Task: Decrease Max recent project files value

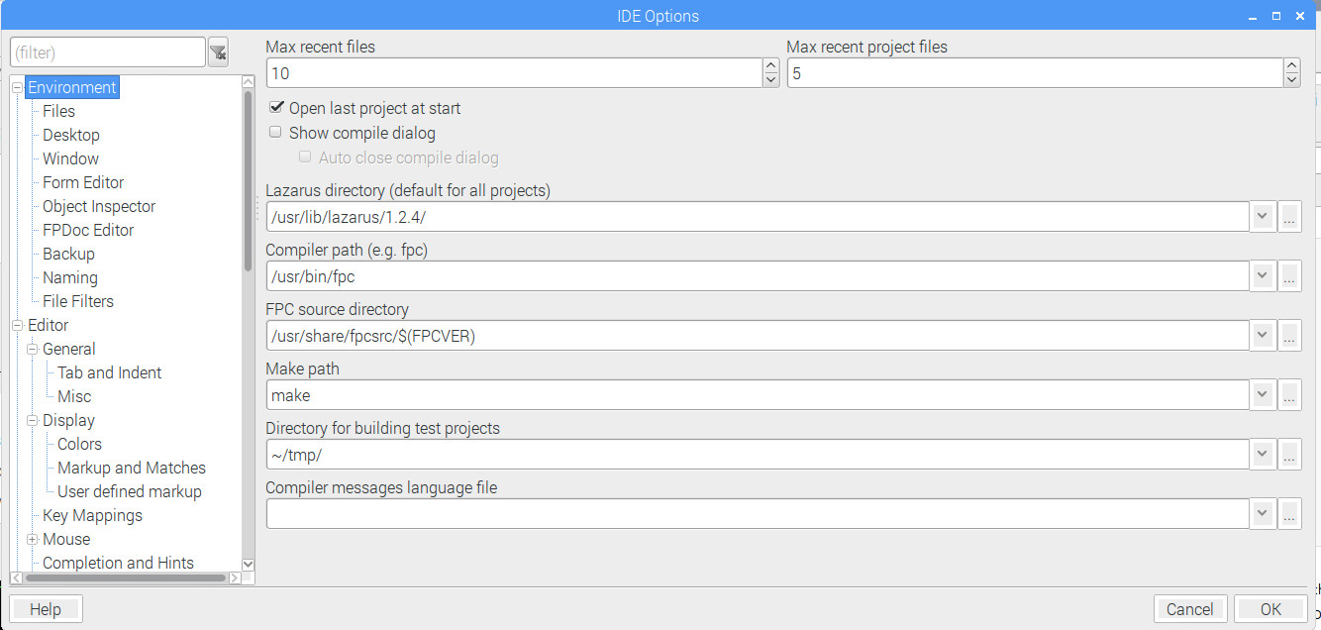Action: pyautogui.click(x=1291, y=80)
